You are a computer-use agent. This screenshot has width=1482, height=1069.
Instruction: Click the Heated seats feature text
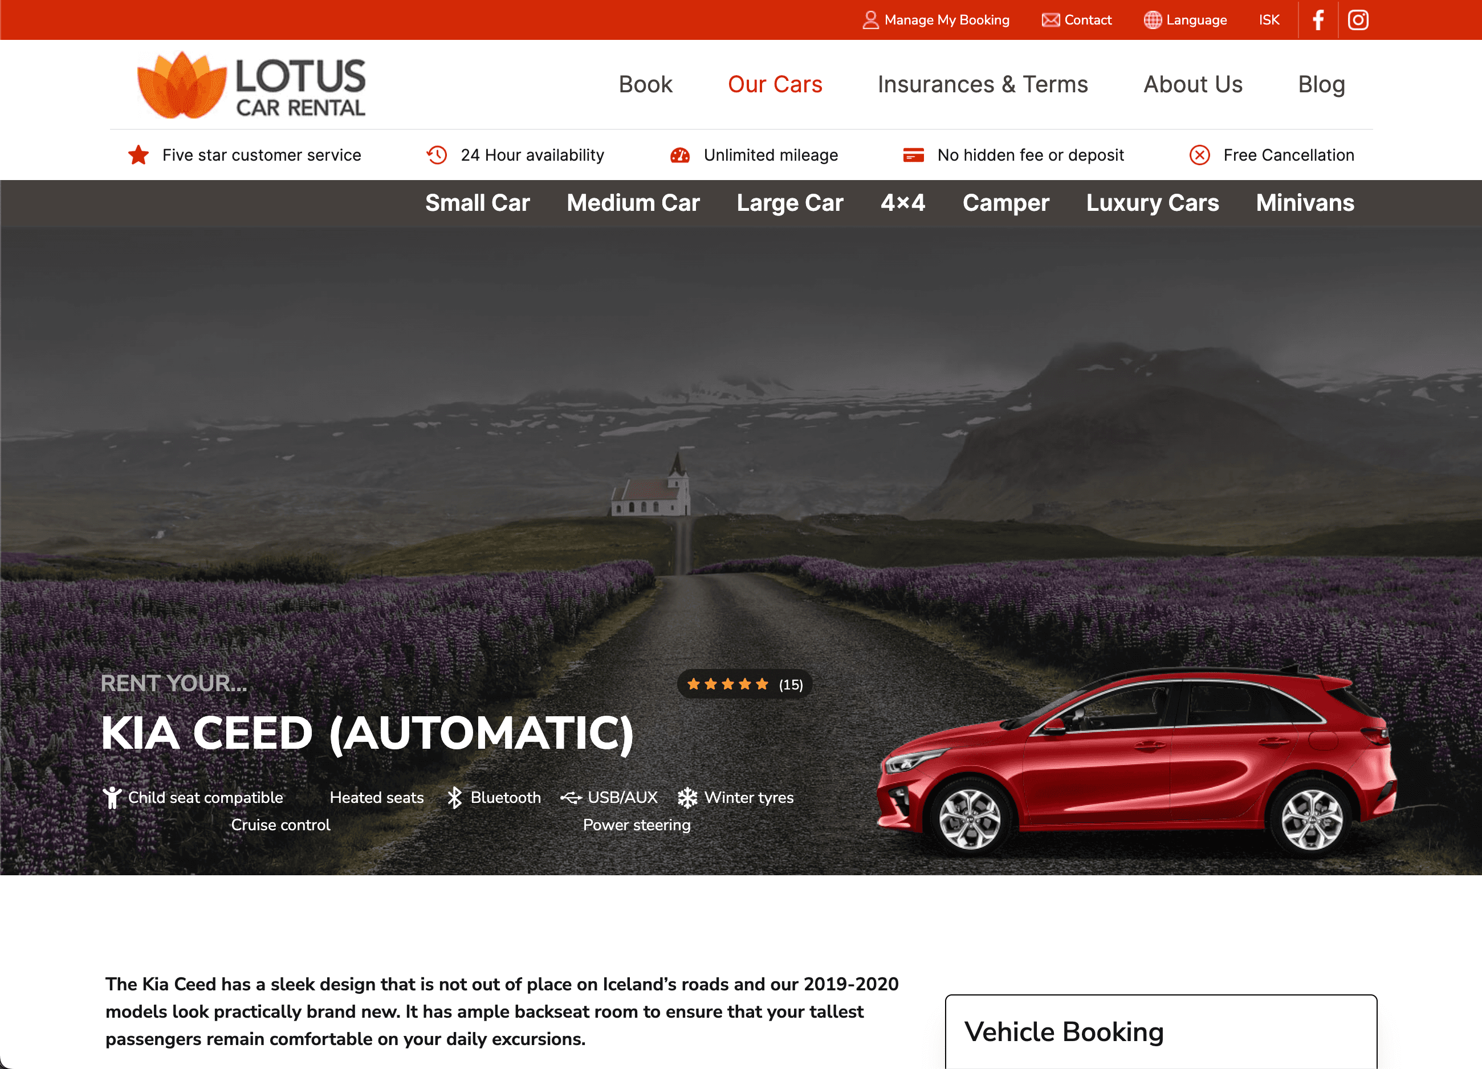tap(377, 797)
